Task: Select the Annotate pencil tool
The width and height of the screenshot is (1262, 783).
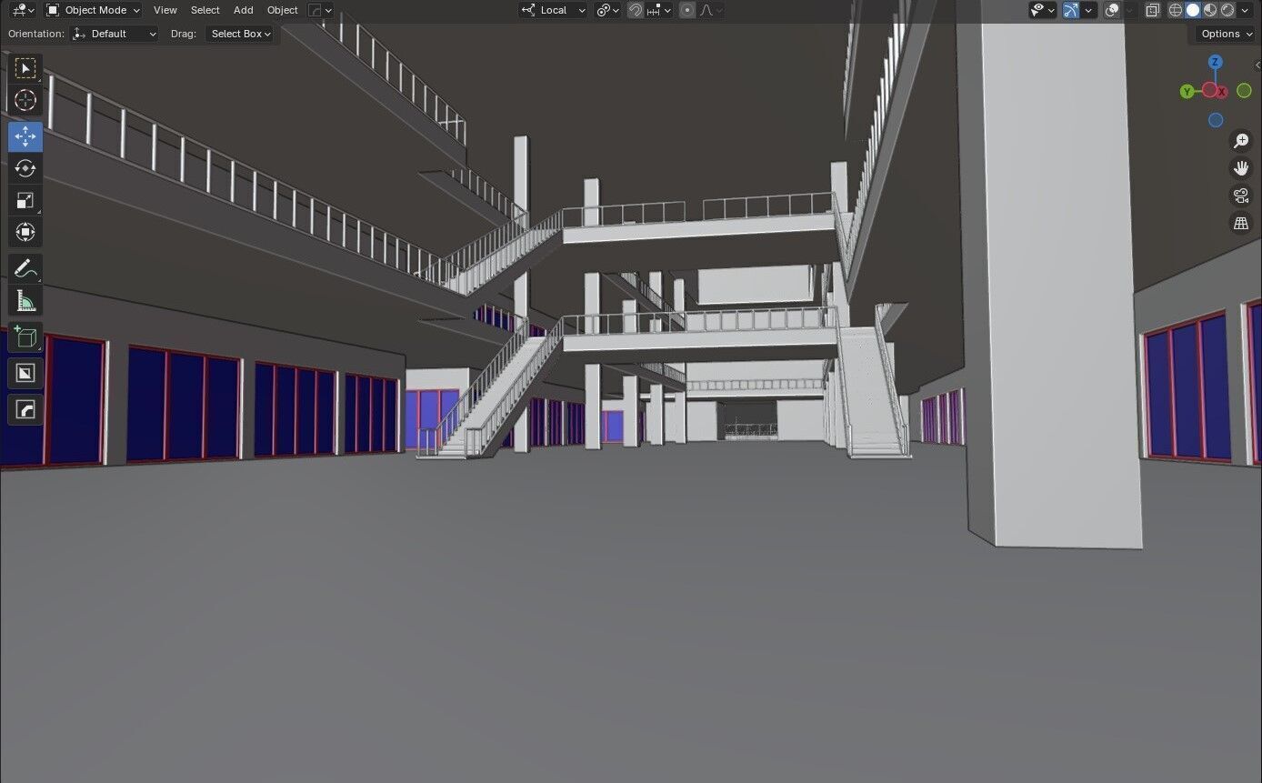Action: (25, 268)
